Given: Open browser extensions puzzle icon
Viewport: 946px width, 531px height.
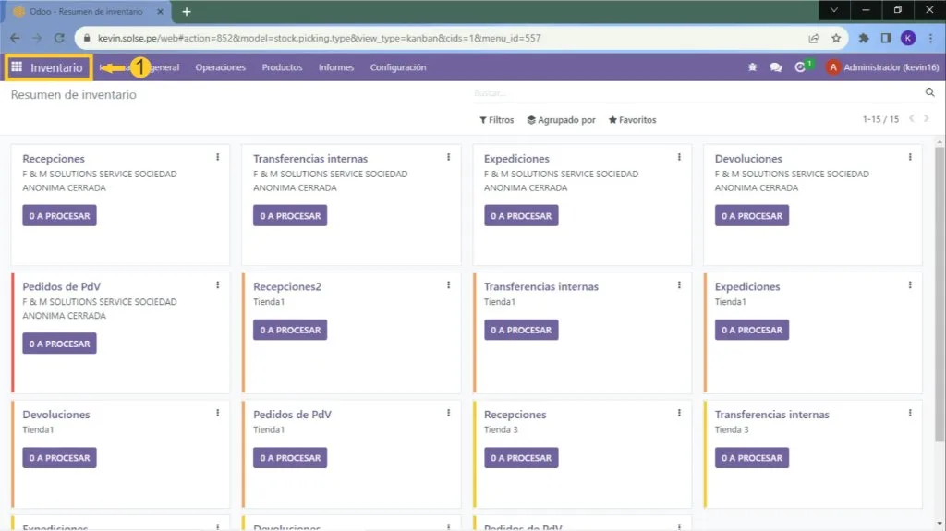Looking at the screenshot, I should click(x=864, y=38).
